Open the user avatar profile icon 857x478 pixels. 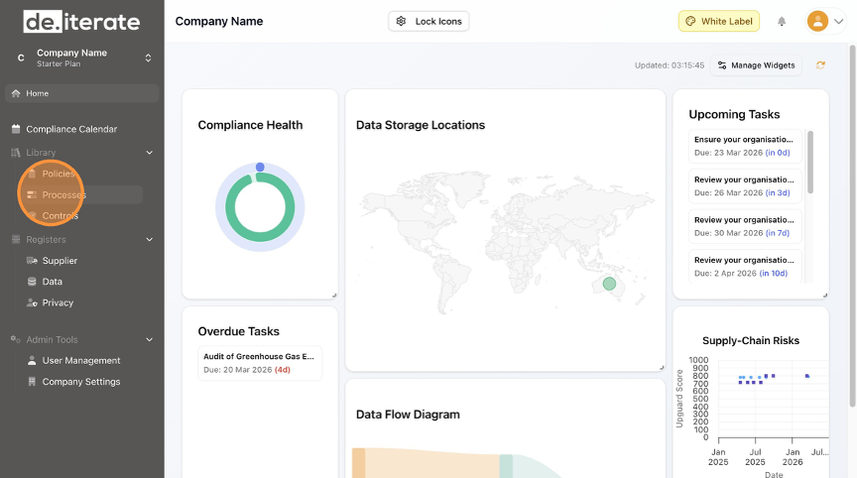coord(818,21)
